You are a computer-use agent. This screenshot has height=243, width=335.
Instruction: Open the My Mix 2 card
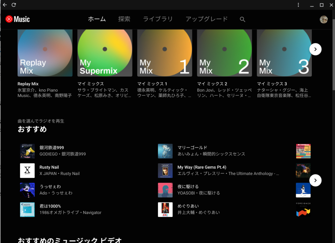coord(224,53)
